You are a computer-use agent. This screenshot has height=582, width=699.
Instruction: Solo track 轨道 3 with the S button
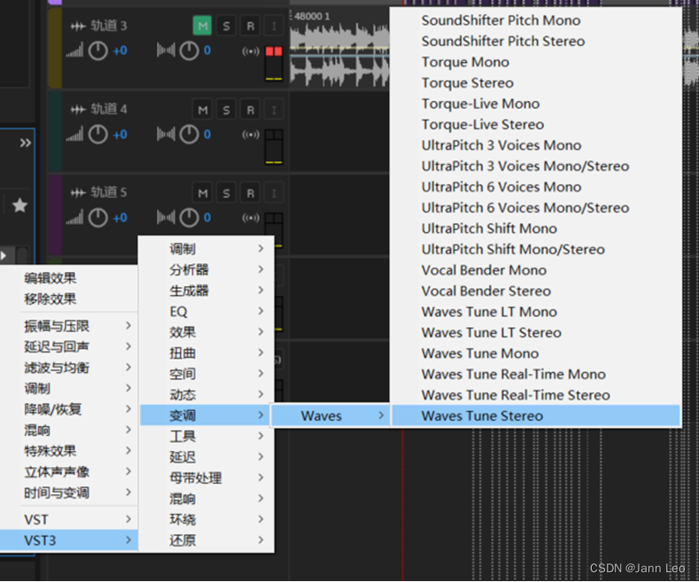227,26
